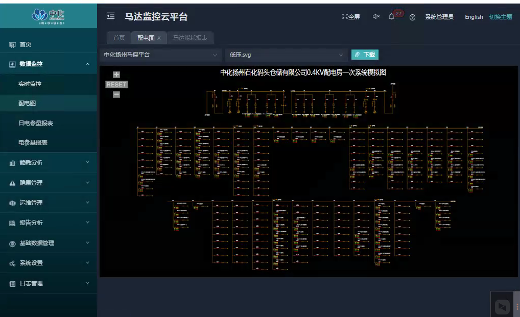This screenshot has width=520, height=317.
Task: Open 实时监控 in the sidebar
Action: point(30,84)
